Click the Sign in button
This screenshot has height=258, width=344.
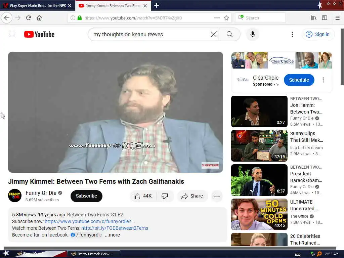coord(318,34)
